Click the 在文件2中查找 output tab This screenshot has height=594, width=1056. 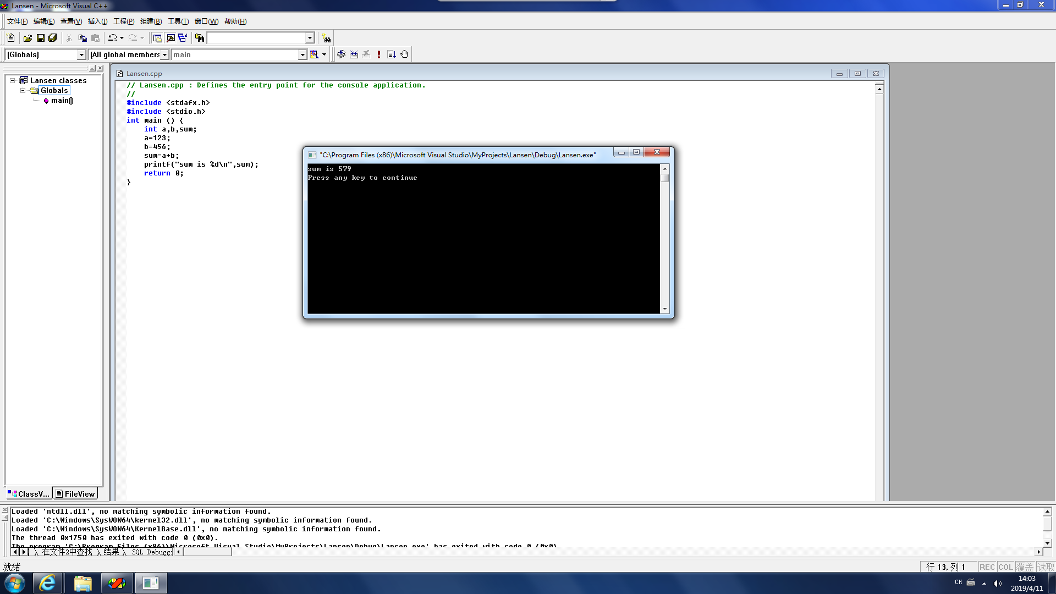(x=67, y=552)
